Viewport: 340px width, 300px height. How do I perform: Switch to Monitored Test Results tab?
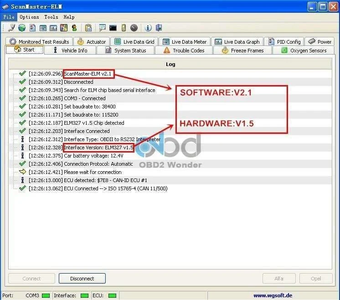point(39,41)
